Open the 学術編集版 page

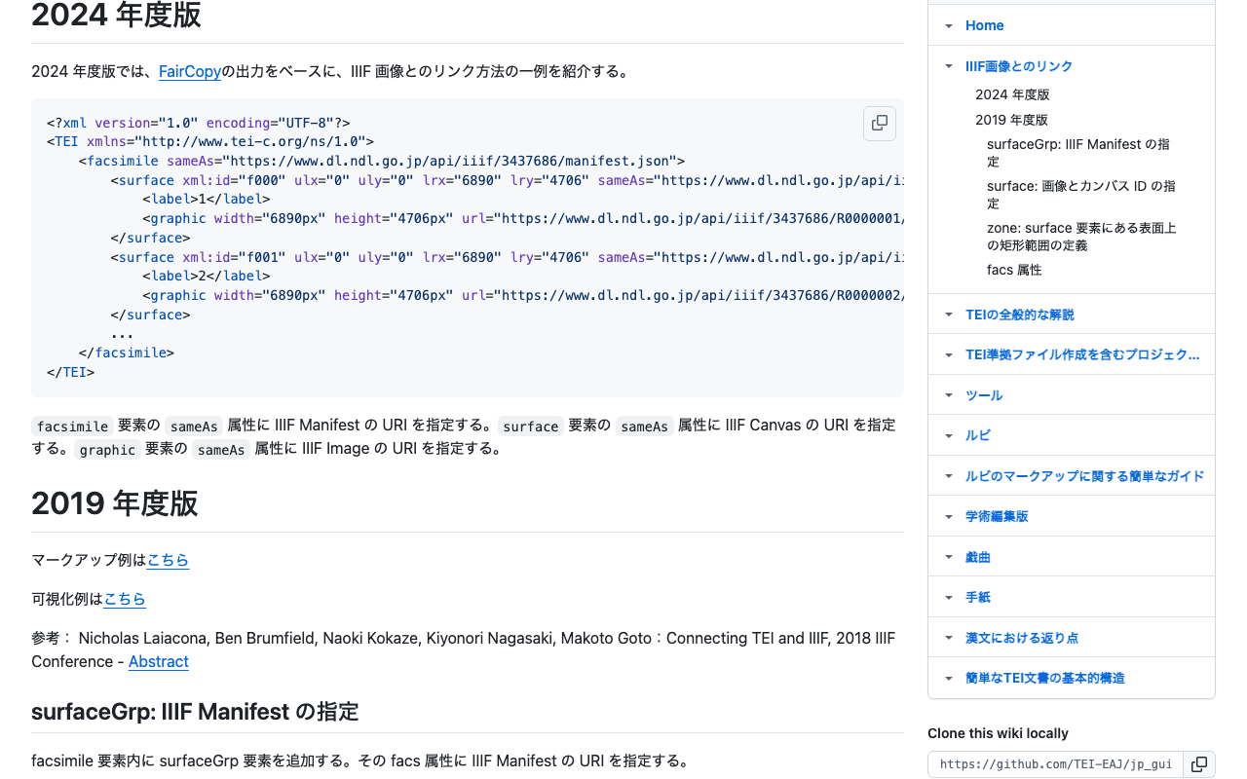coord(997,516)
